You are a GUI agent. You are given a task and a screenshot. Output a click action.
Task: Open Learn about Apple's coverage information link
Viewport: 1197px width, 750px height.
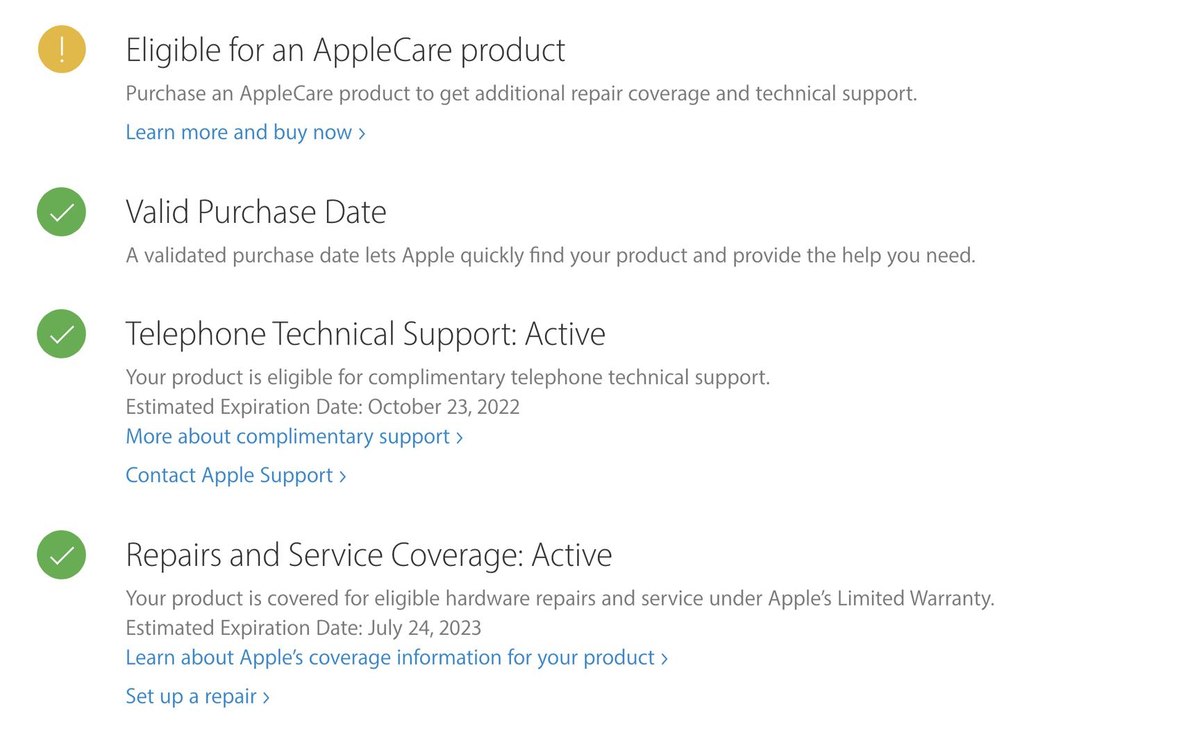(x=396, y=657)
